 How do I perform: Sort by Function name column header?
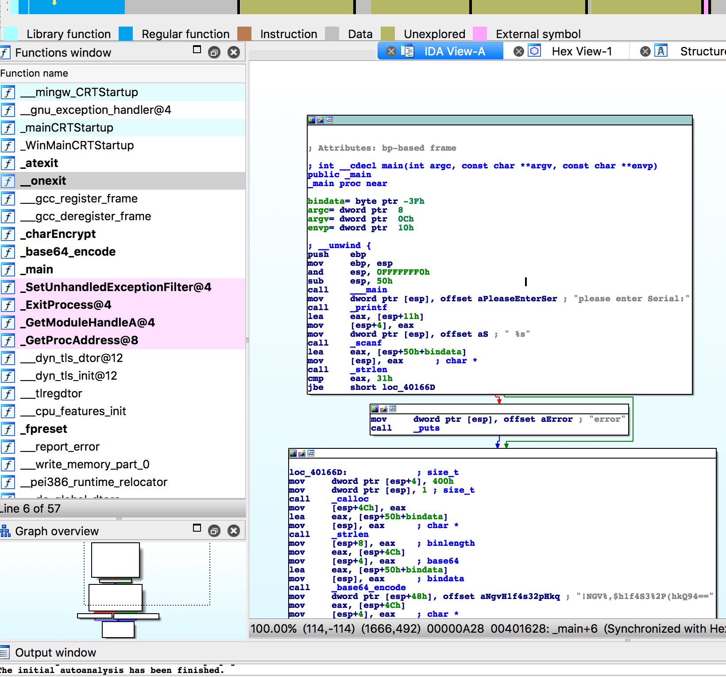tap(123, 73)
